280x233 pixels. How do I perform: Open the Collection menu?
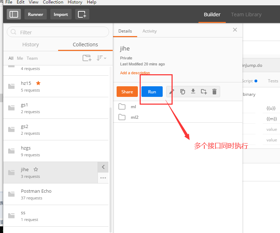53,2
